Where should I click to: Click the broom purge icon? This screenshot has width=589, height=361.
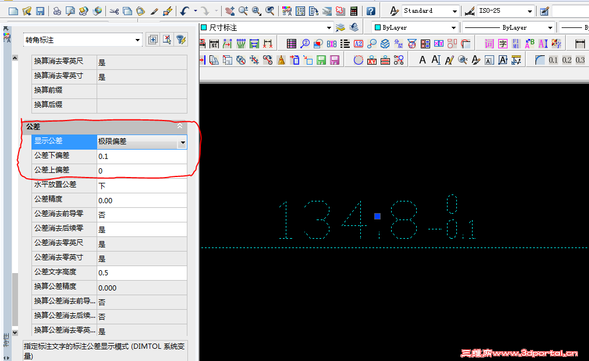coord(281,60)
